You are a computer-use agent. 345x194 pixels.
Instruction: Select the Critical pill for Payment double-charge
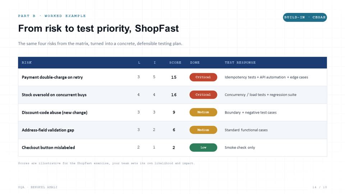pos(203,77)
